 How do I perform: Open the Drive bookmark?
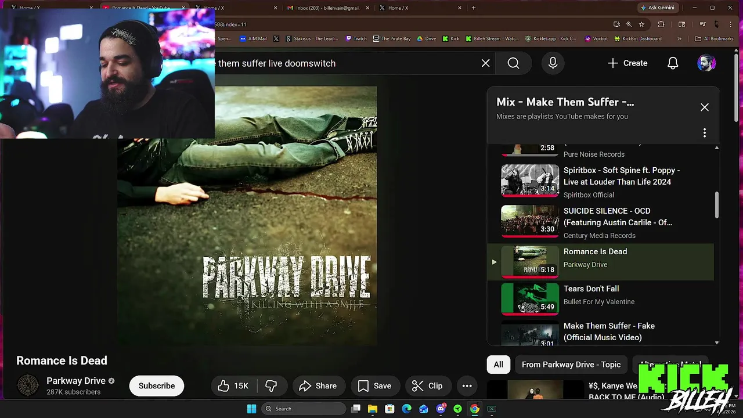tap(427, 39)
